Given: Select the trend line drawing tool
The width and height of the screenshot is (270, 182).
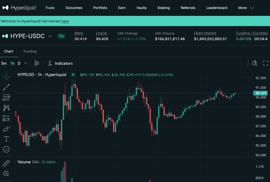Looking at the screenshot, I should click(x=6, y=87).
